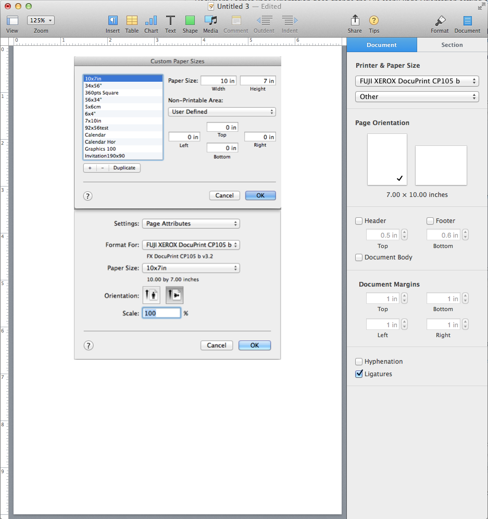Image resolution: width=488 pixels, height=519 pixels.
Task: Add a Text box
Action: coord(170,20)
